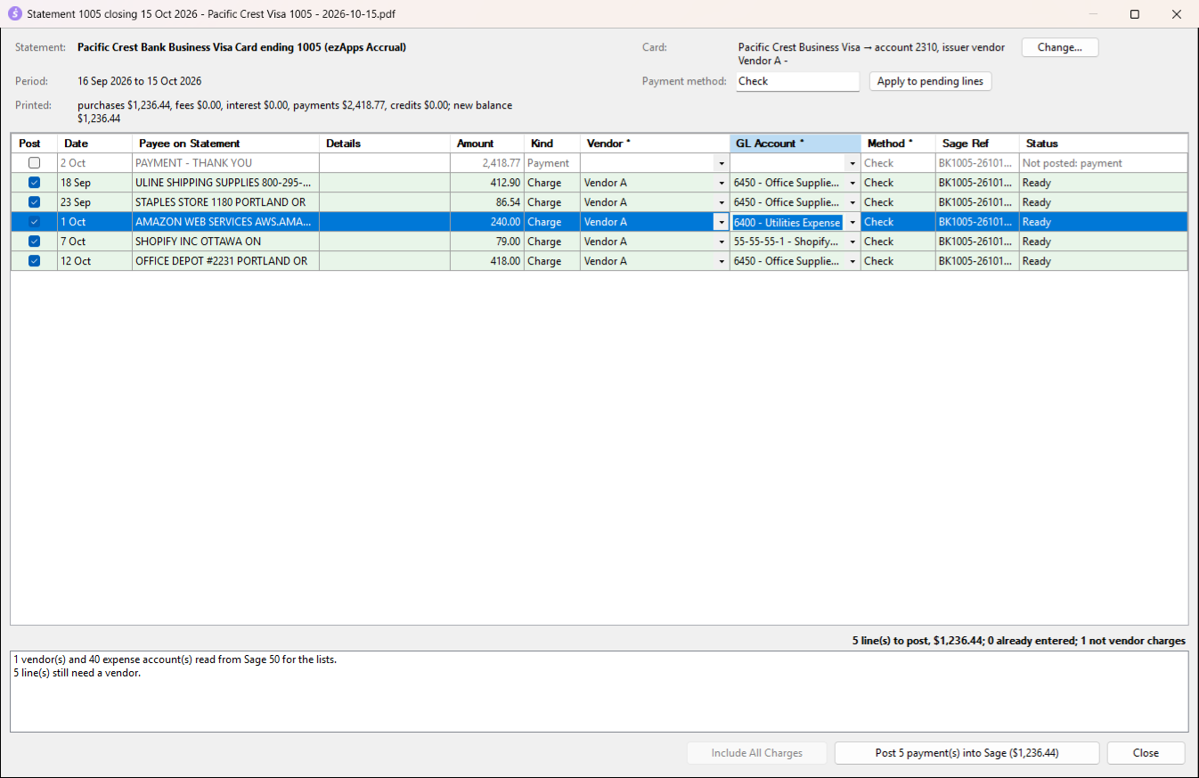1199x778 pixels.
Task: Open Vendor dropdown for PAYMENT - THANK YOU row
Action: click(722, 163)
